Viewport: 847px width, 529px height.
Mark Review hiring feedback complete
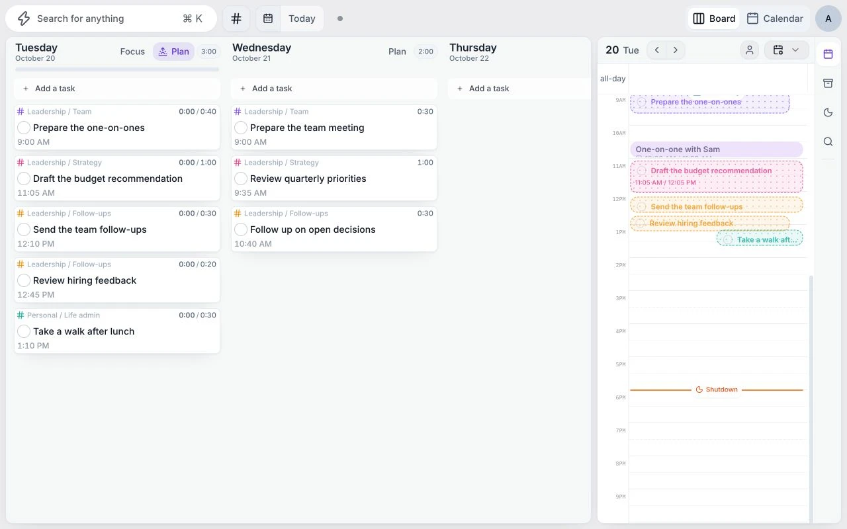click(24, 280)
